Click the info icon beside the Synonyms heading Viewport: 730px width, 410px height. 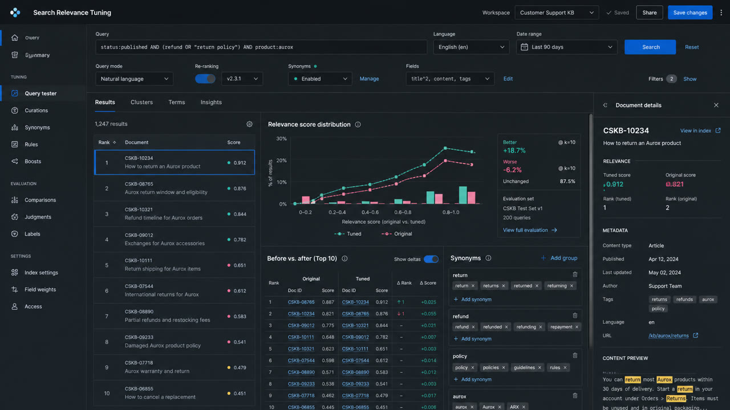pyautogui.click(x=488, y=258)
